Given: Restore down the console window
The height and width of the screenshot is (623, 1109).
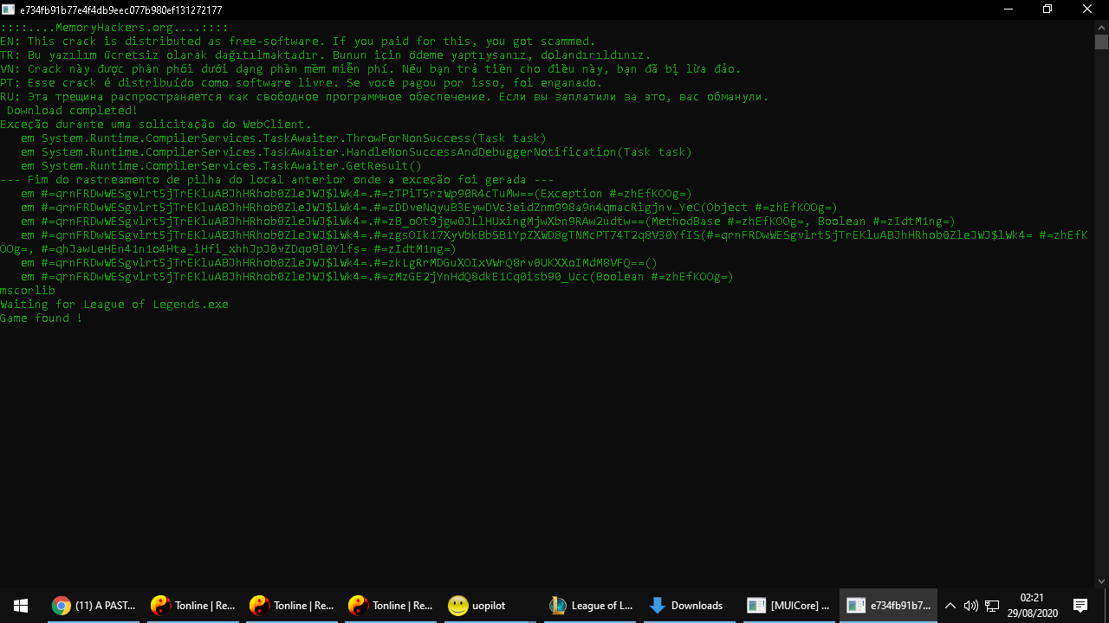Looking at the screenshot, I should (x=1047, y=10).
